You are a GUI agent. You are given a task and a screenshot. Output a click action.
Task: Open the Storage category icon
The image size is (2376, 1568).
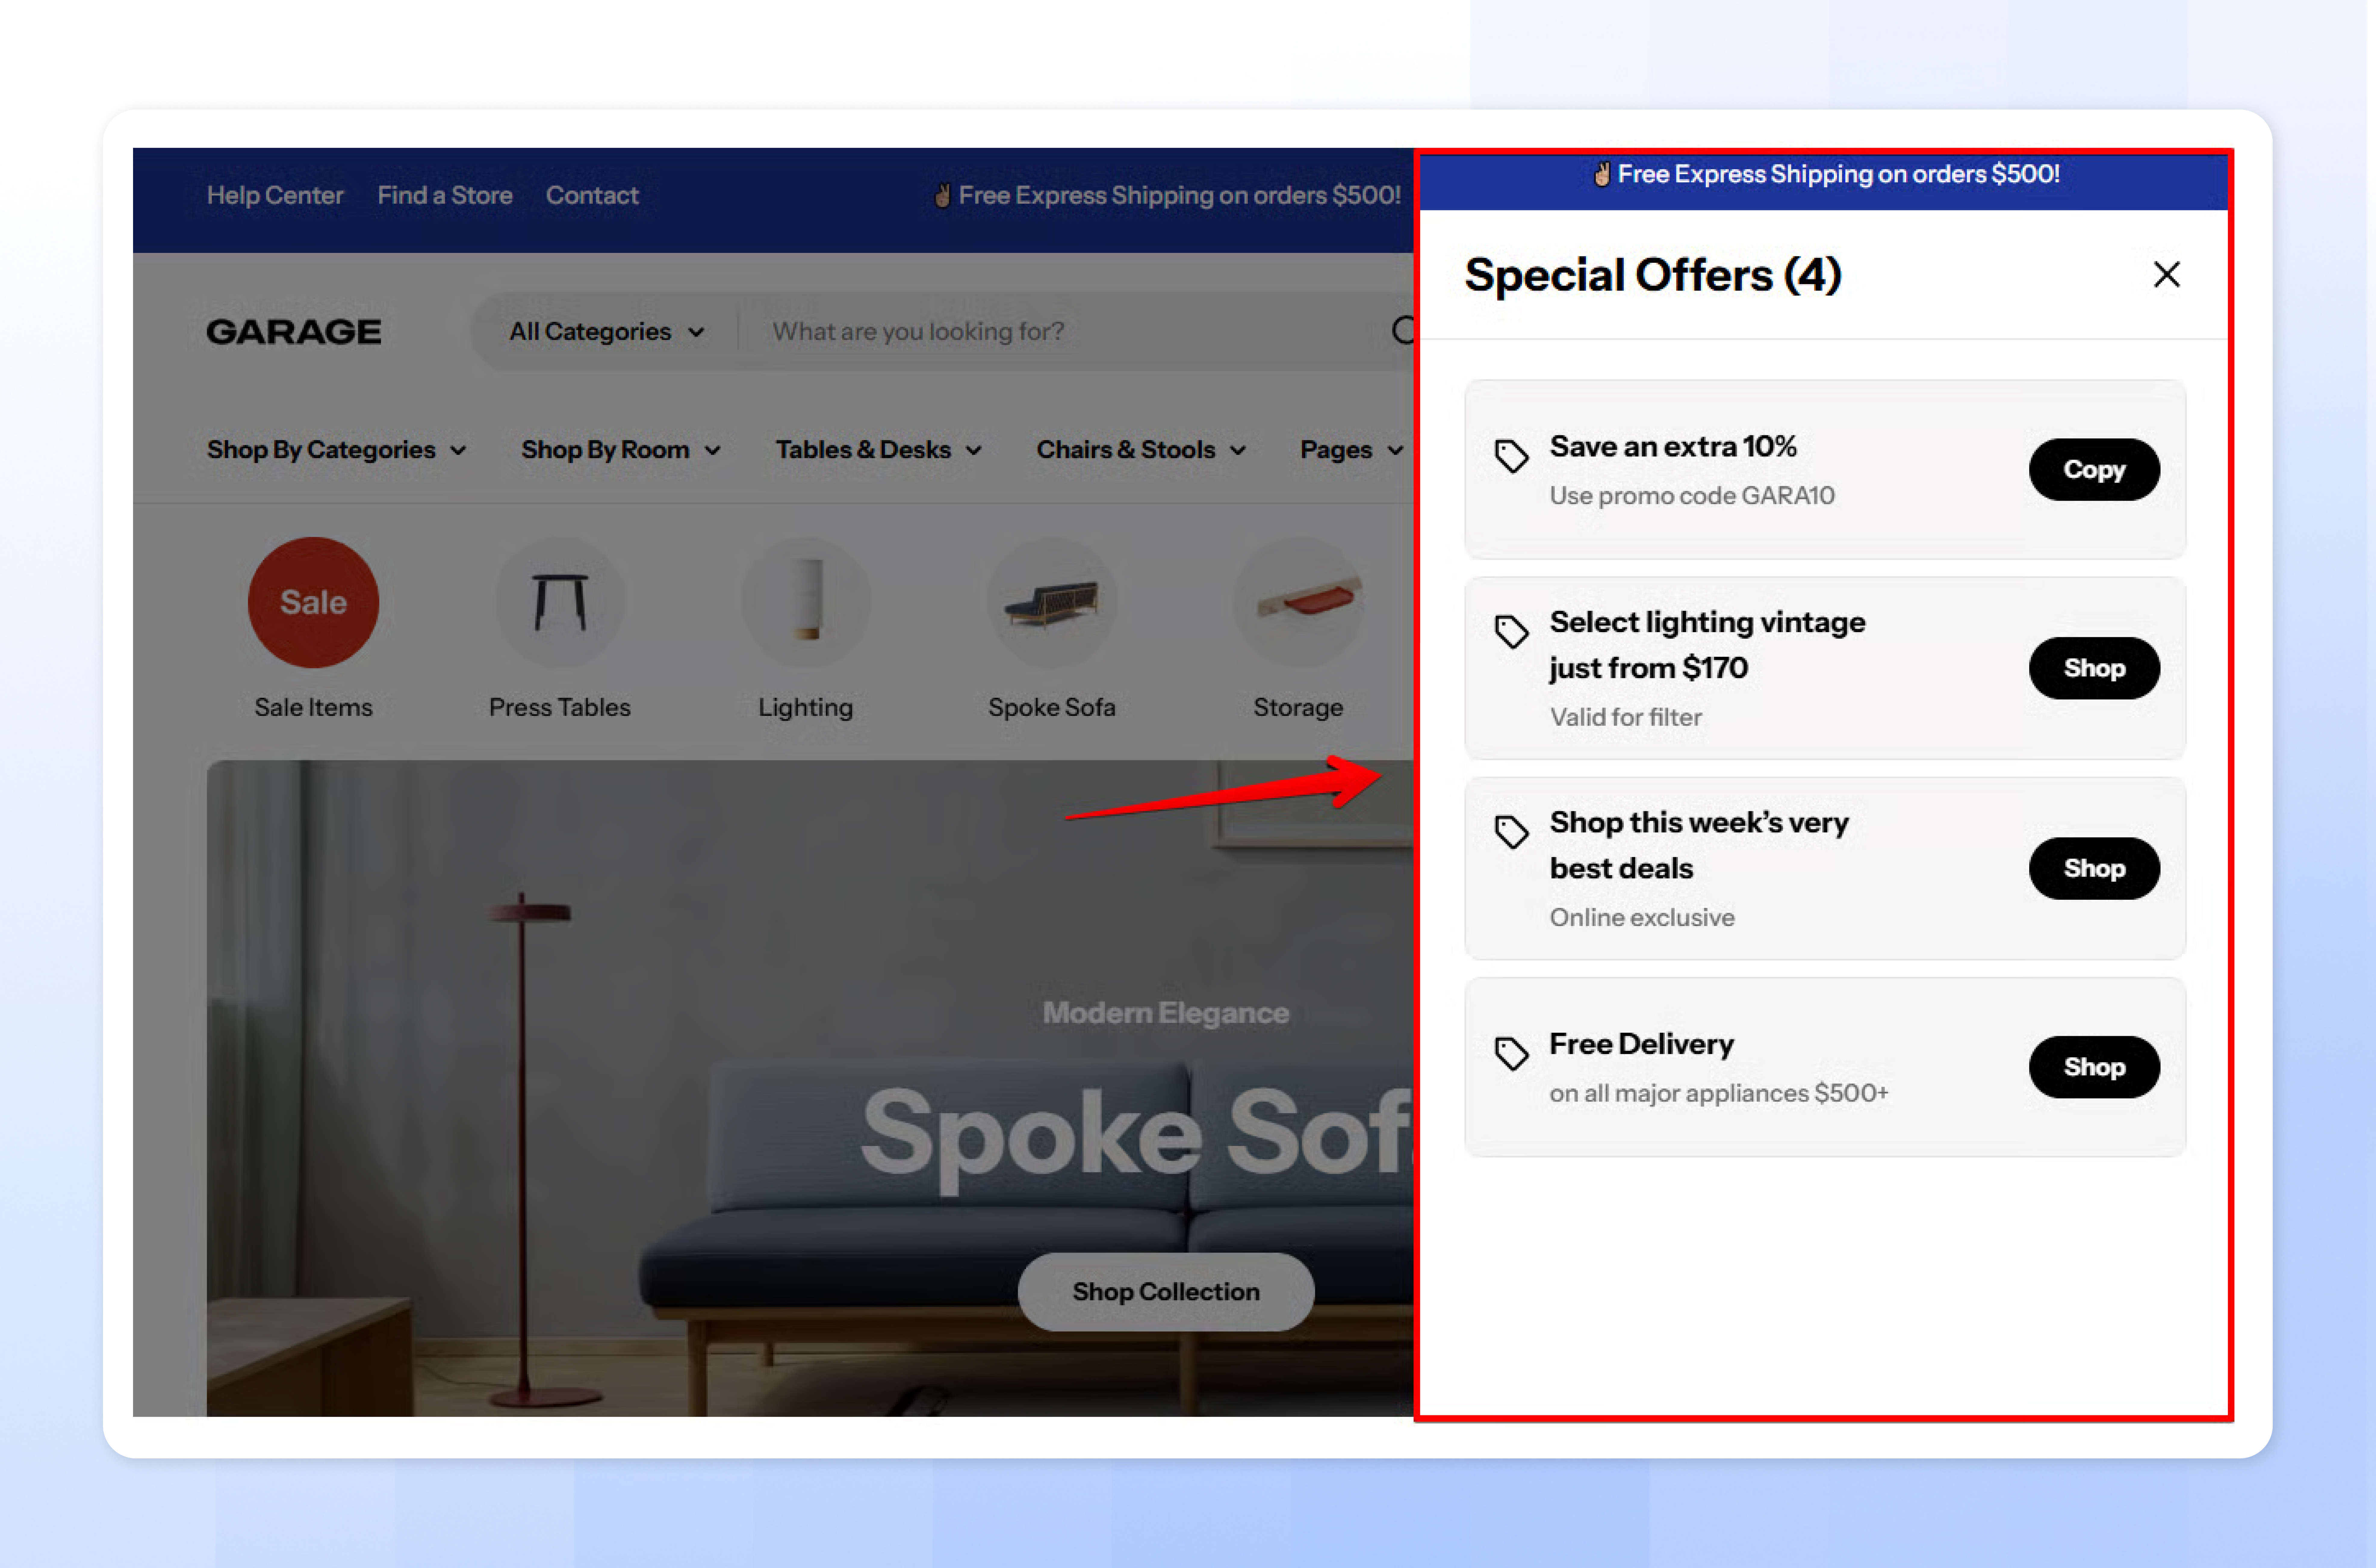tap(1298, 602)
